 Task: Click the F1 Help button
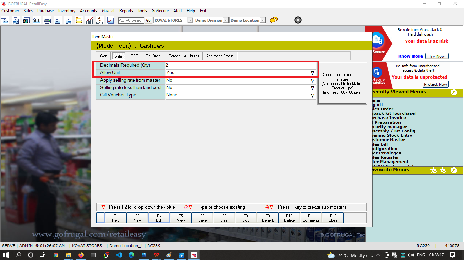[116, 218]
